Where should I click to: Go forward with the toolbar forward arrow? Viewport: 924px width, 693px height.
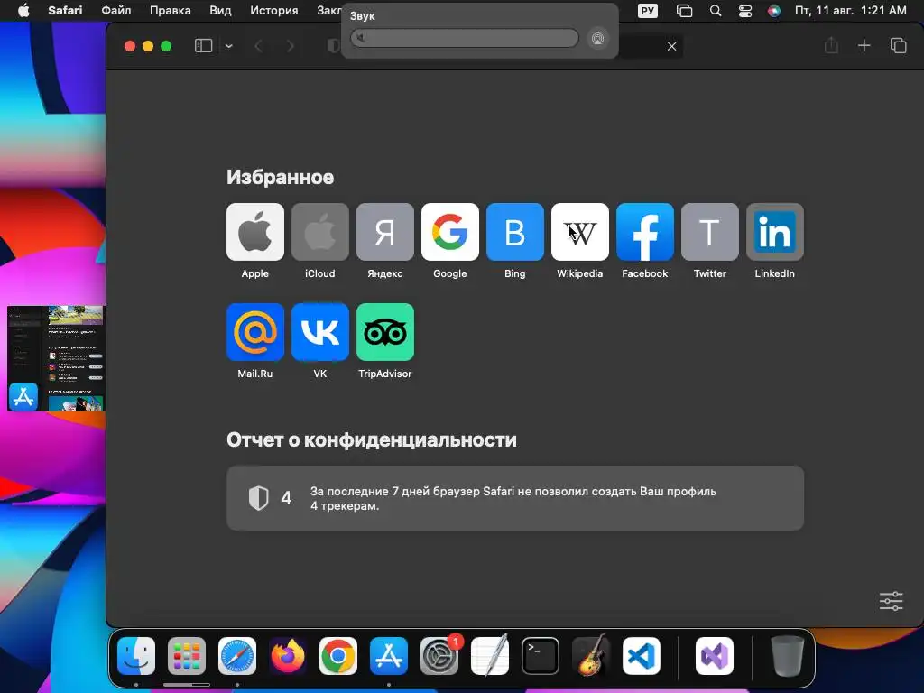click(290, 46)
